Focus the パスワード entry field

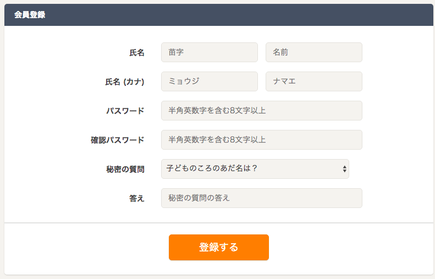[261, 111]
